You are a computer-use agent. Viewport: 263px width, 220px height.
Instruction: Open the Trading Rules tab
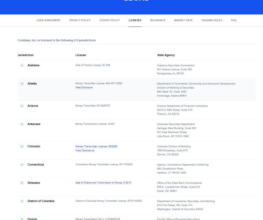point(212,20)
